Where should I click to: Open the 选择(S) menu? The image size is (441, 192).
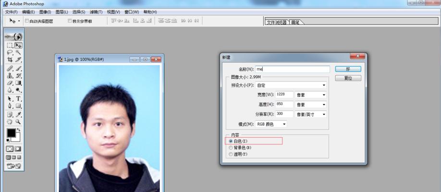tap(79, 12)
